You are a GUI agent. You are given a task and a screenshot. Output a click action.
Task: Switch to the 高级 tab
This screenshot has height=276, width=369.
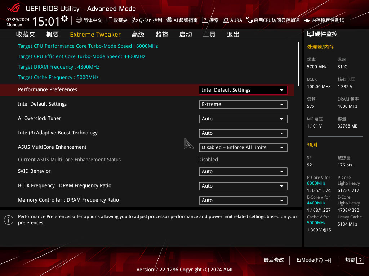pyautogui.click(x=138, y=34)
